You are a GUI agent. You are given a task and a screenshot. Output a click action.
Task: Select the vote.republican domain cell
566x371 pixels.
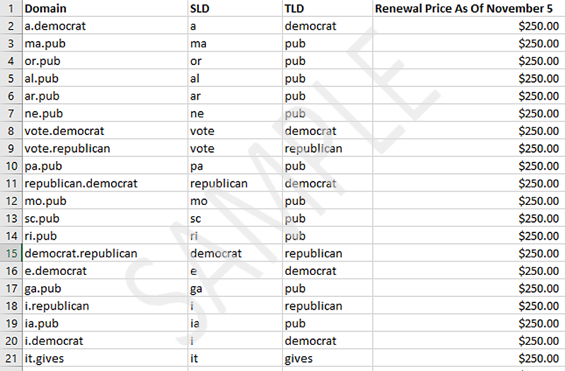[x=105, y=148]
